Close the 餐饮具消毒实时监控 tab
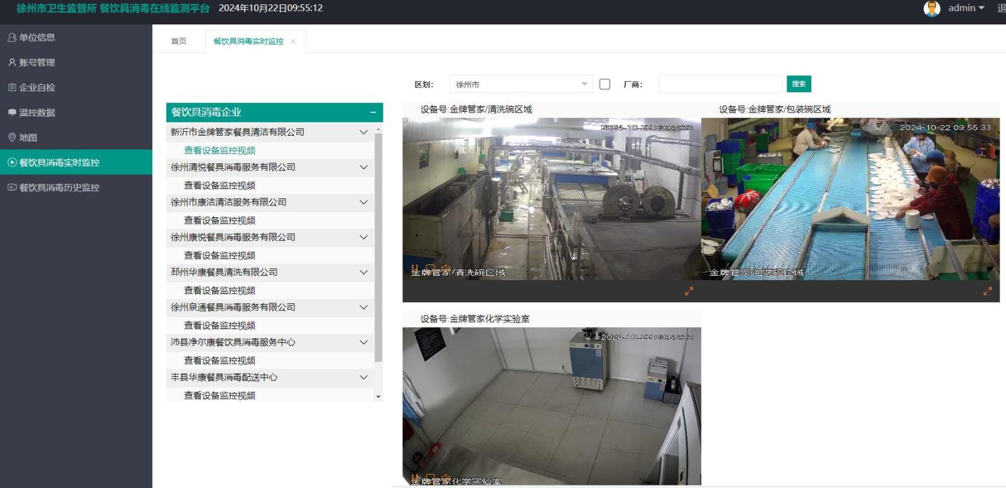This screenshot has height=488, width=1006. (293, 41)
